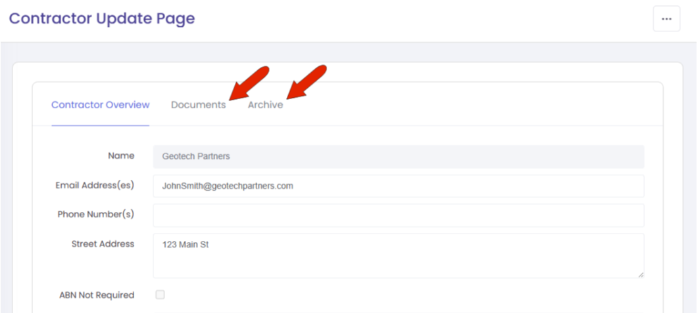The height and width of the screenshot is (313, 698).
Task: Select the Contractor Overview tab
Action: coord(100,105)
